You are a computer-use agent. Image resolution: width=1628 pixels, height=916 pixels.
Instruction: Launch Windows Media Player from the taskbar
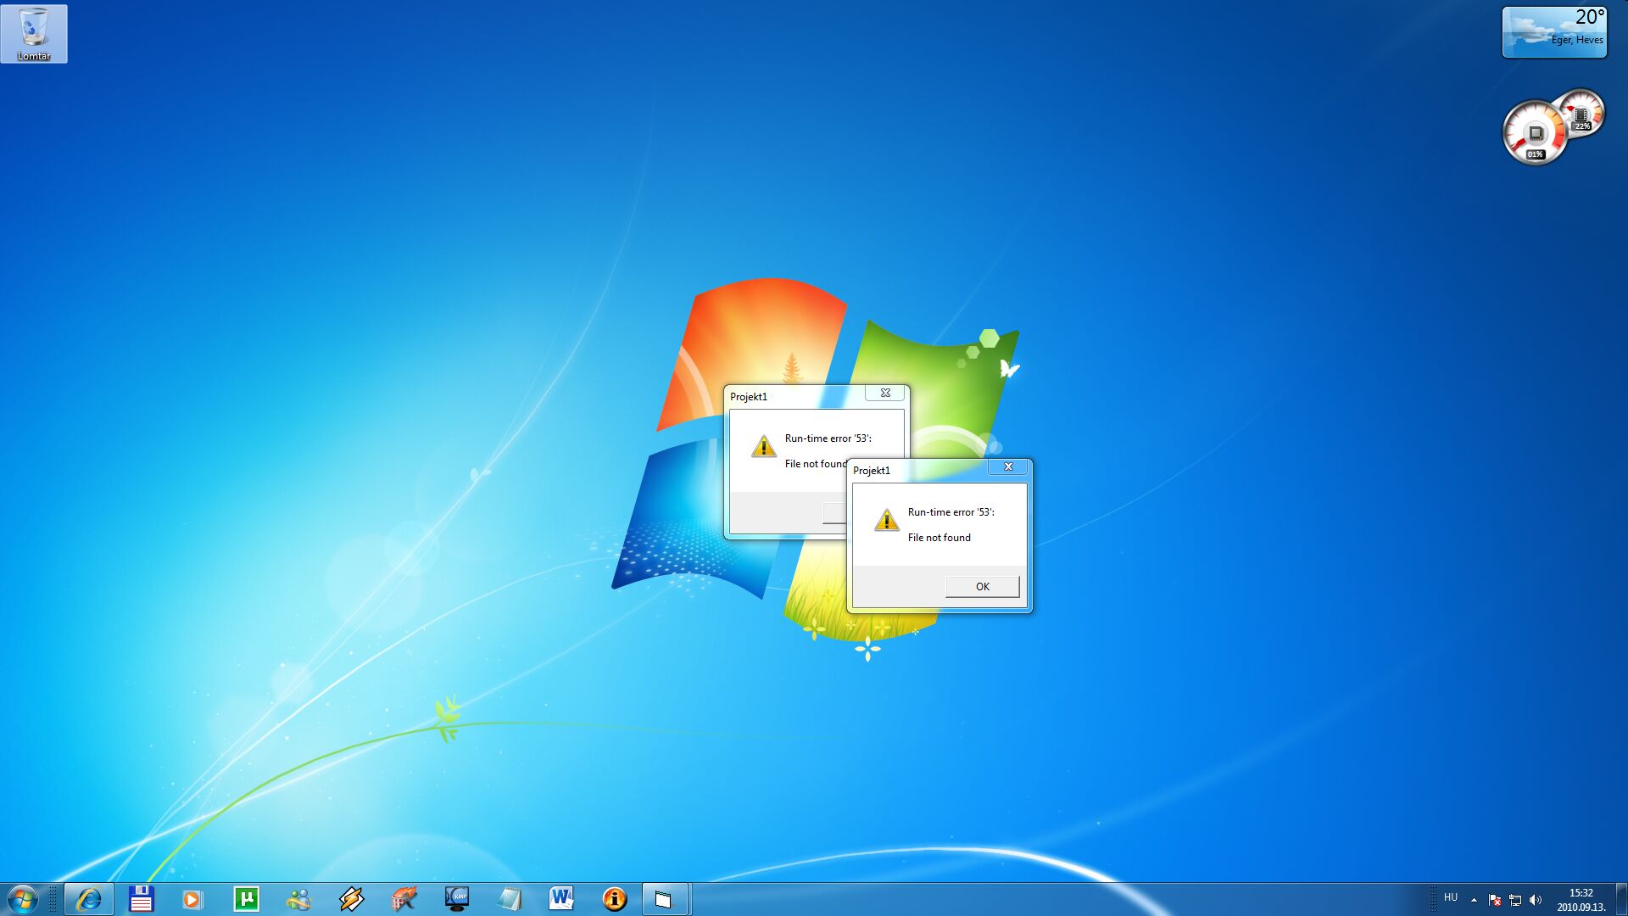[x=193, y=899]
